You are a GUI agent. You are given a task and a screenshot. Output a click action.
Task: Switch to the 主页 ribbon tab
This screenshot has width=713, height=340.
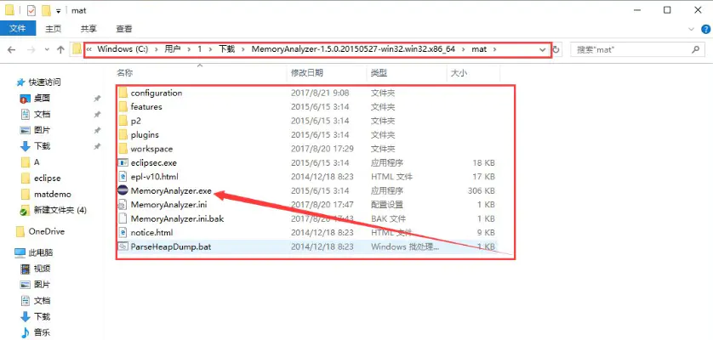[x=53, y=28]
